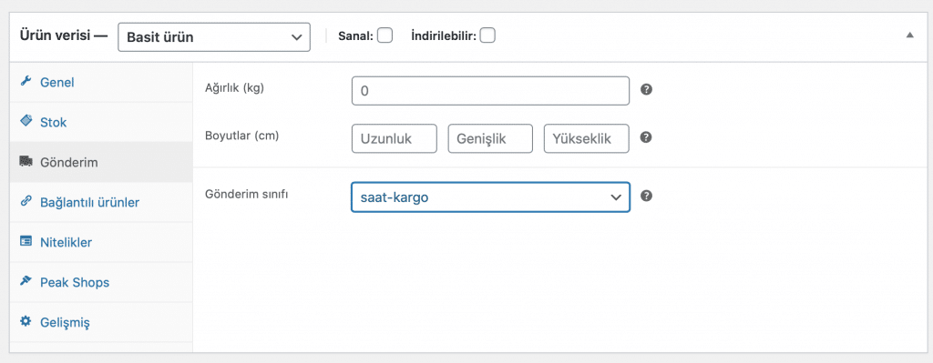This screenshot has height=363, width=933.
Task: Click the Sanal: label text
Action: point(356,36)
